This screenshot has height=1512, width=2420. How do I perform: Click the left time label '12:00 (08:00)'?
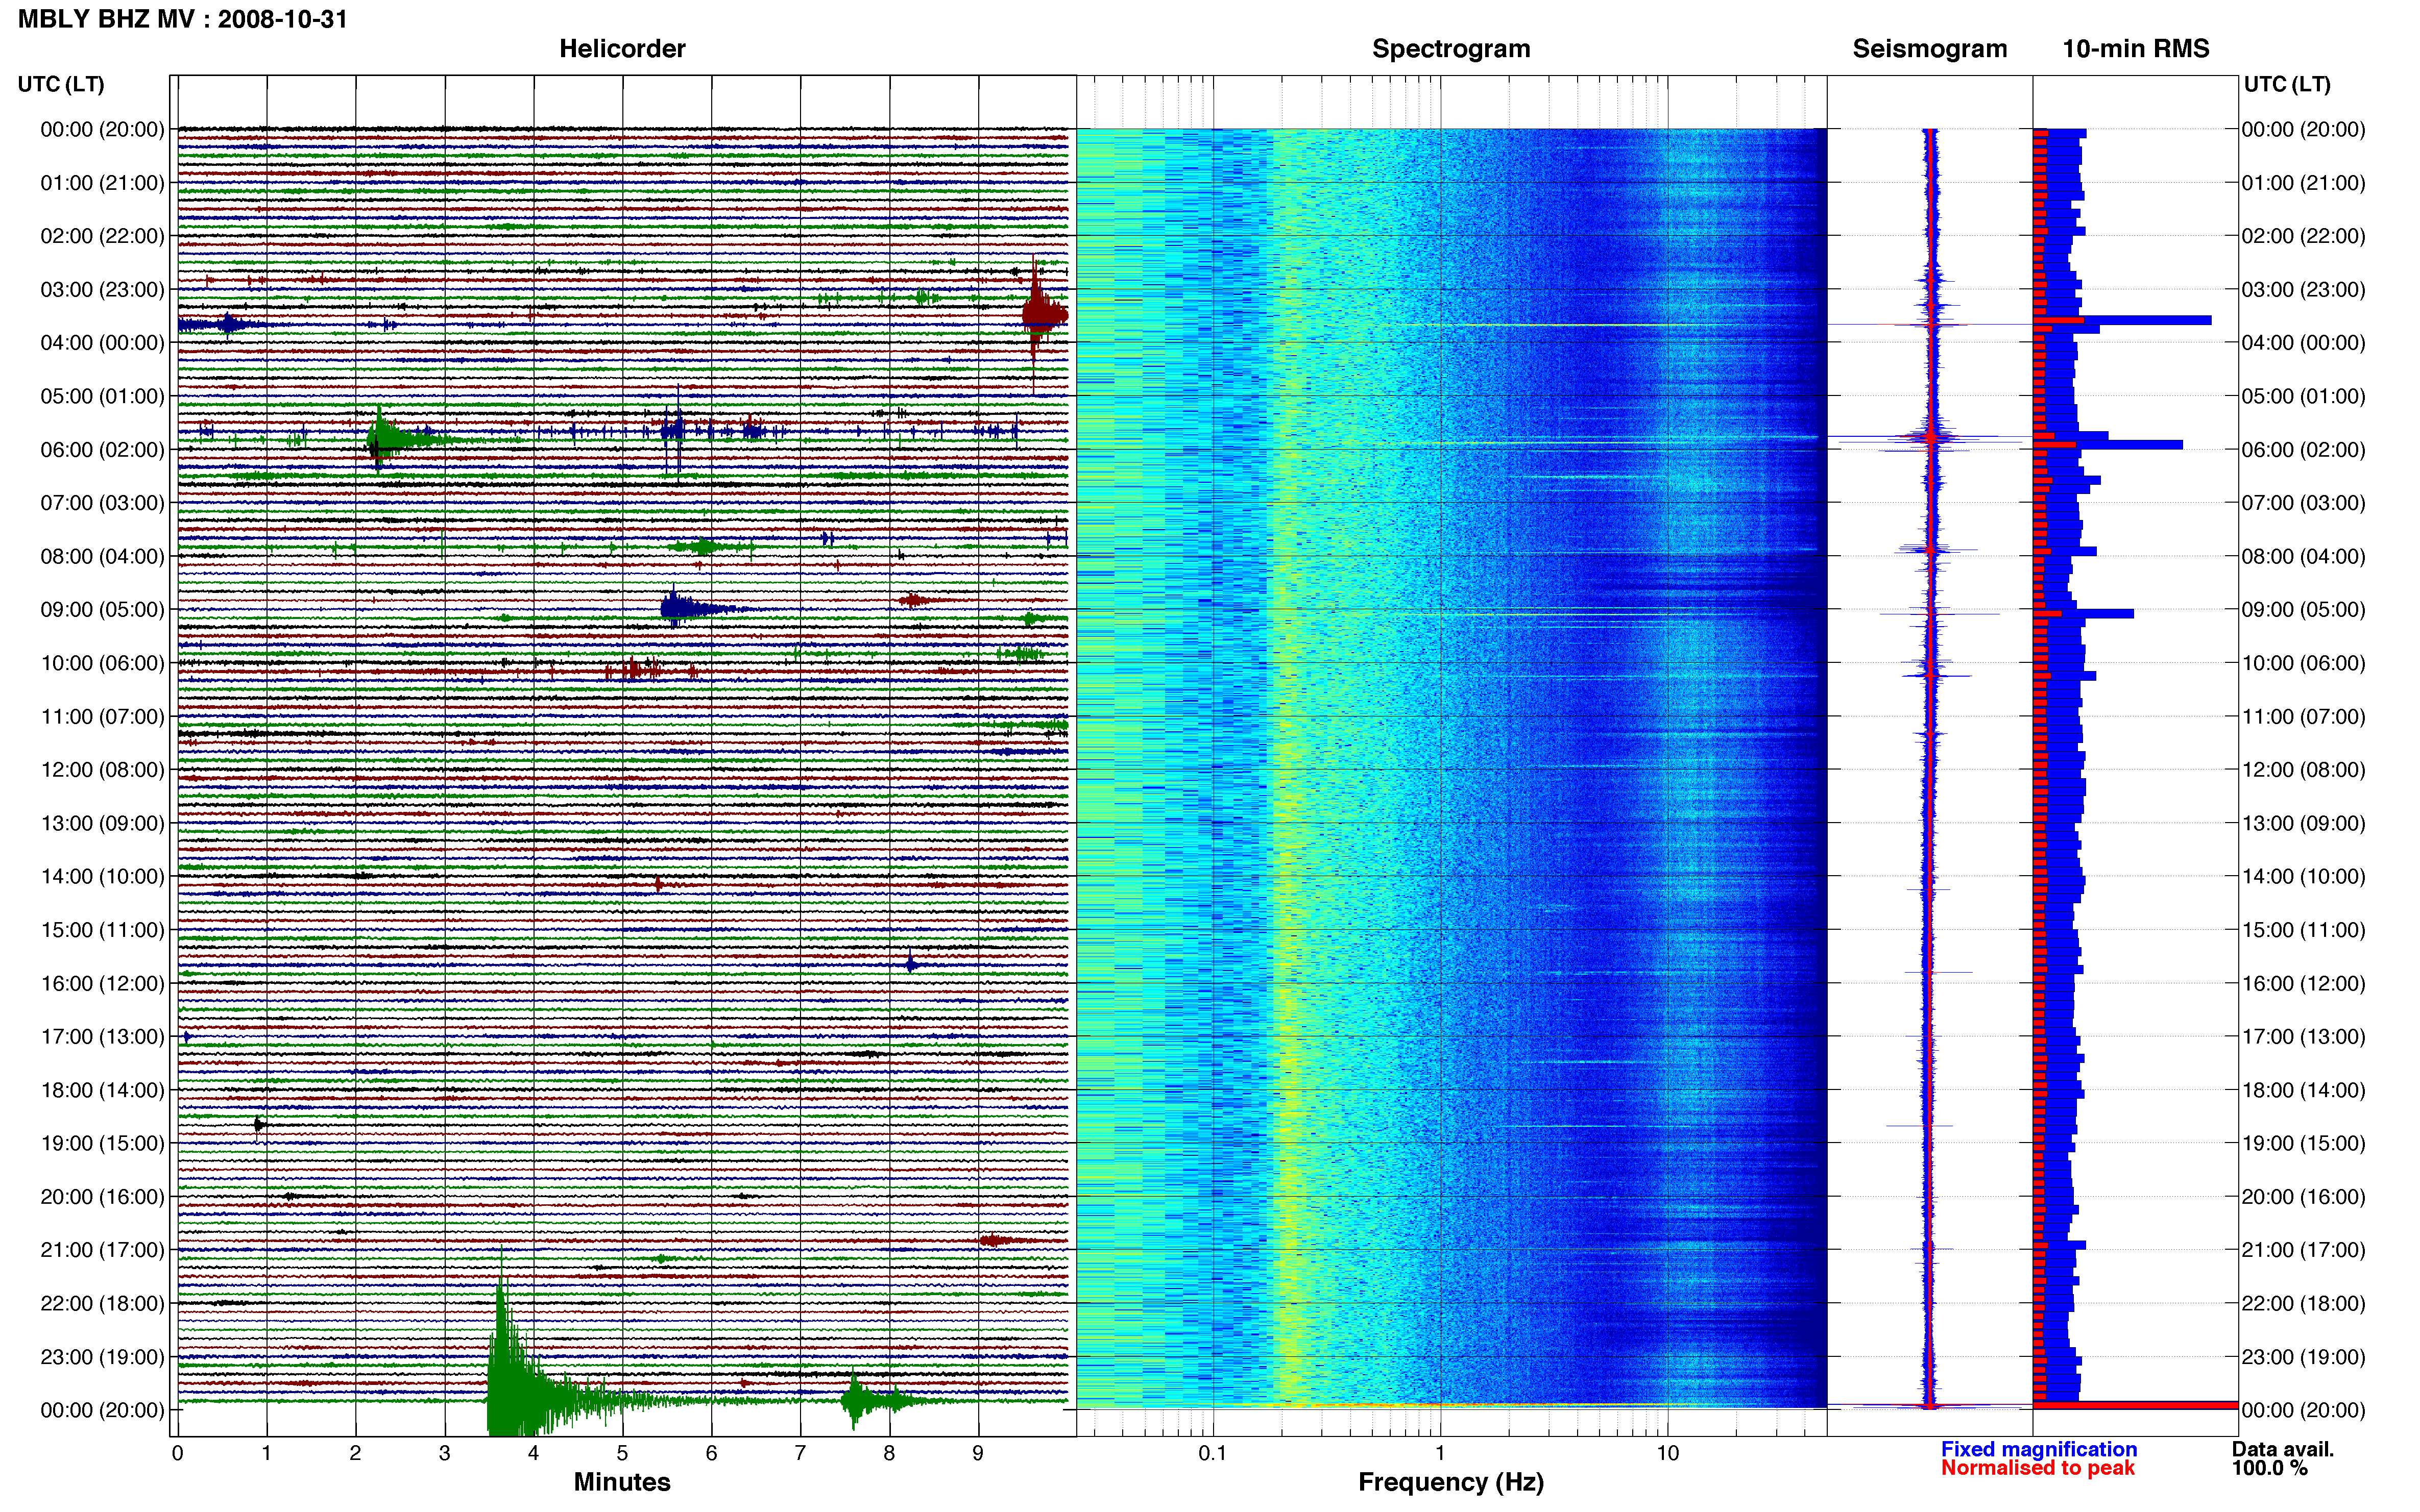[x=102, y=769]
